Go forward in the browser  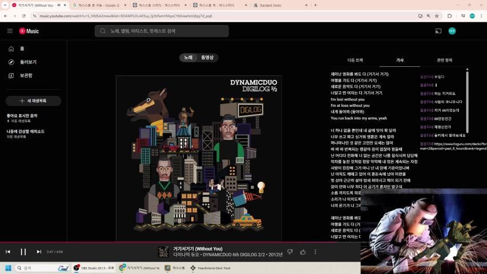15,16
